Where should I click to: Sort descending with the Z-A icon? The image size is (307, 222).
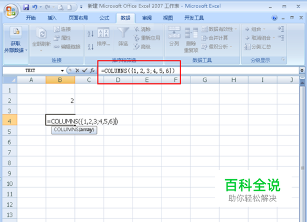[90, 46]
